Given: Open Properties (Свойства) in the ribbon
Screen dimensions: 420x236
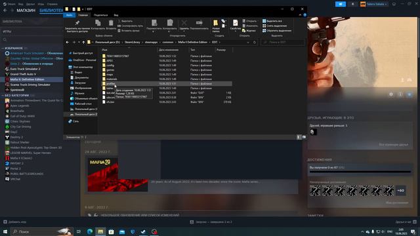Looking at the screenshot, I should point(235,26).
